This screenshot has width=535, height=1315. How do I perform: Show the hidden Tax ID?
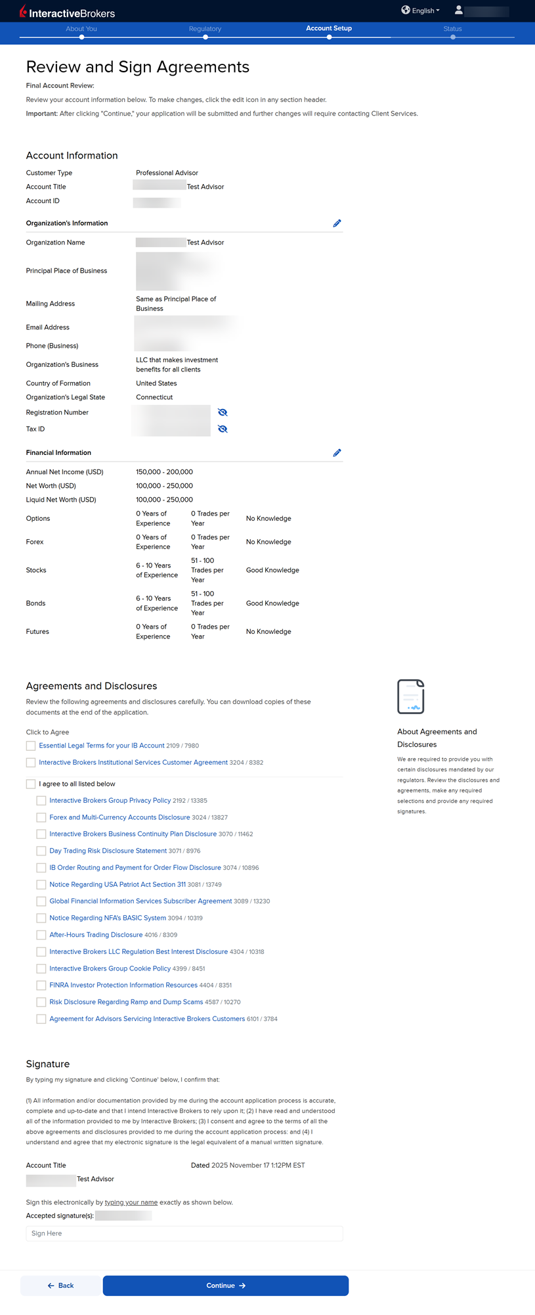tap(223, 429)
